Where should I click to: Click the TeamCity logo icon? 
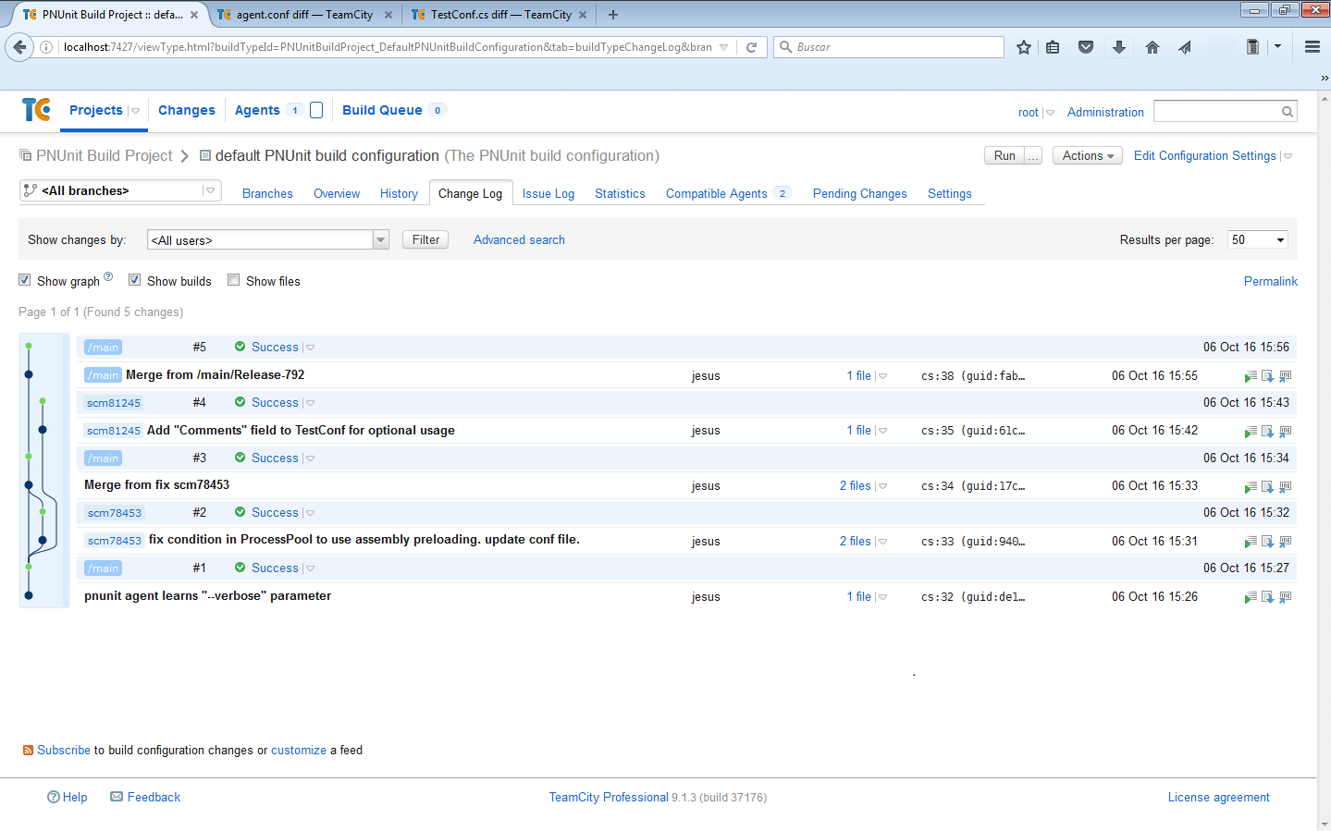(x=36, y=110)
